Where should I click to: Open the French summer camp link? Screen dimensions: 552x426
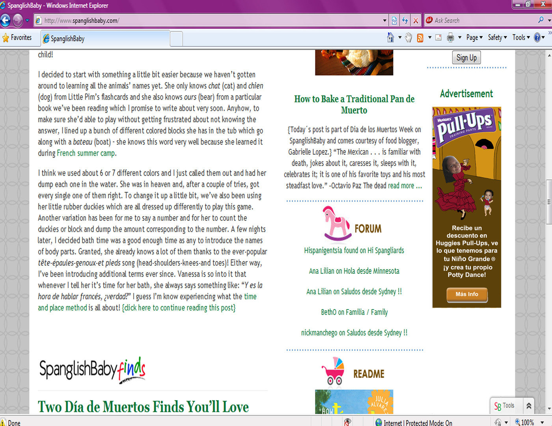(86, 153)
